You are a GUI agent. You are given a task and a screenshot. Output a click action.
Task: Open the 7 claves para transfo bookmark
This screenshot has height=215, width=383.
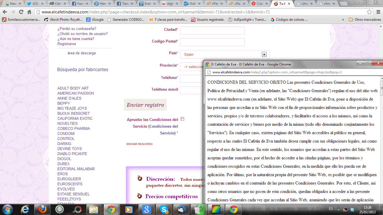click(168, 19)
